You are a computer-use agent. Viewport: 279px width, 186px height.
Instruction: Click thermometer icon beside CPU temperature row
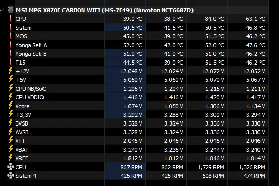point(11,19)
